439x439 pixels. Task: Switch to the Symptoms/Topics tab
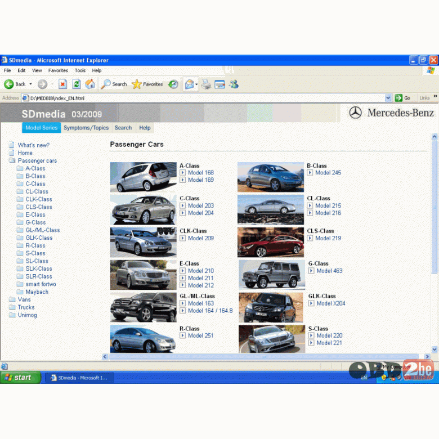[86, 128]
